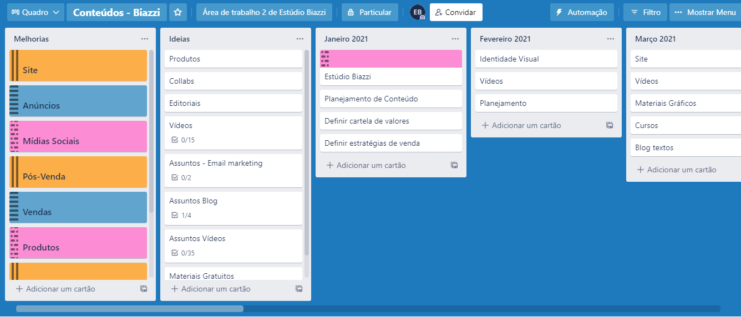Expand the Melhorias list actions menu
The width and height of the screenshot is (741, 317).
(144, 39)
